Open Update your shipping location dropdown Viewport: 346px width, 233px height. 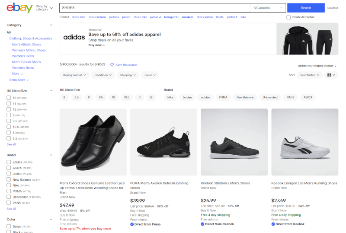coord(317,66)
